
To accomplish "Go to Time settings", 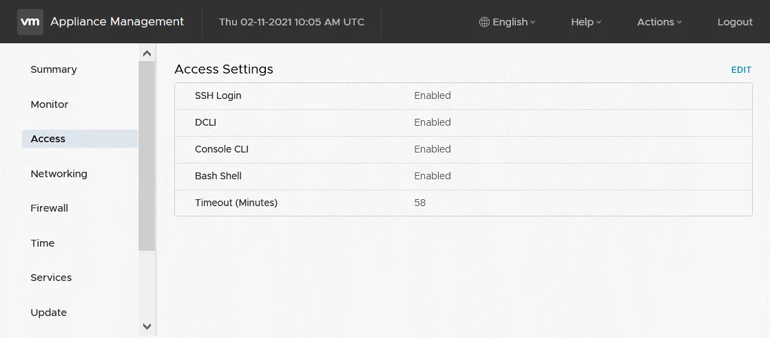I will click(42, 243).
